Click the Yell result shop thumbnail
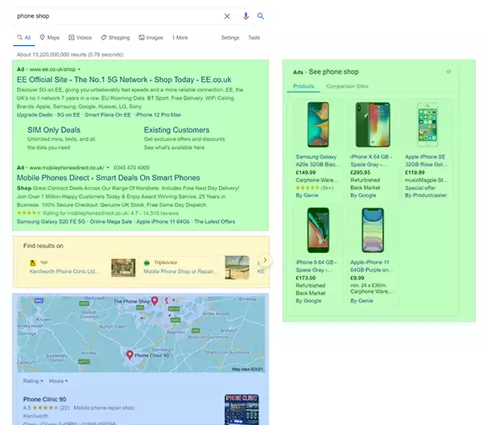Image resolution: width=483 pixels, height=425 pixels. coord(123,267)
